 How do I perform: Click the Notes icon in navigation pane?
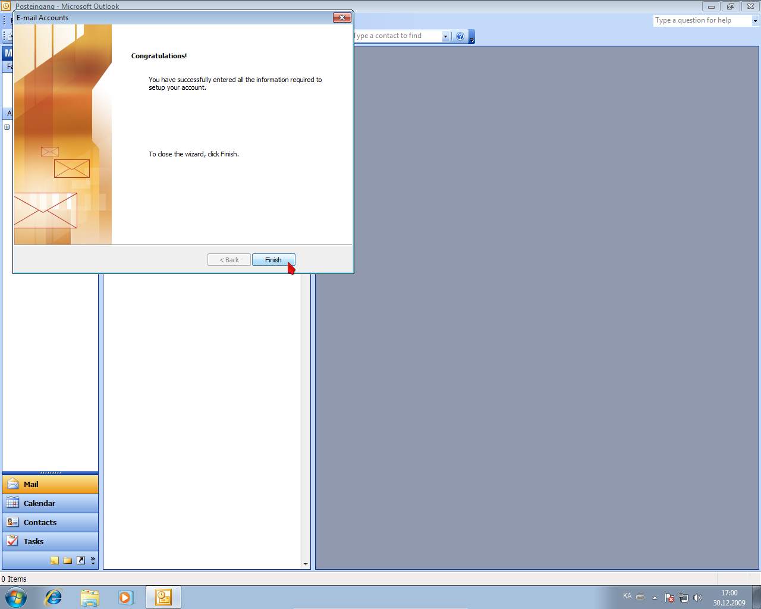(55, 560)
